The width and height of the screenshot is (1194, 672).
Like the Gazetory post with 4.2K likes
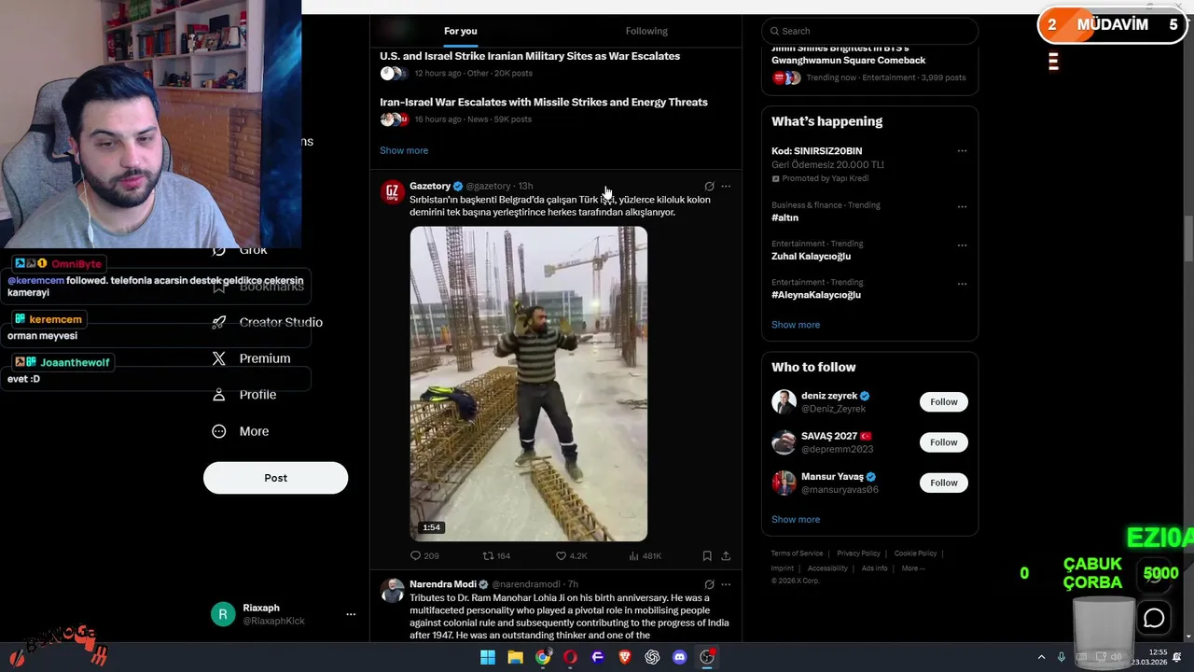click(x=561, y=555)
